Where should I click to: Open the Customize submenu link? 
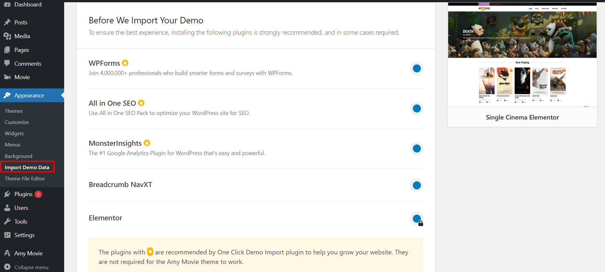tap(17, 122)
